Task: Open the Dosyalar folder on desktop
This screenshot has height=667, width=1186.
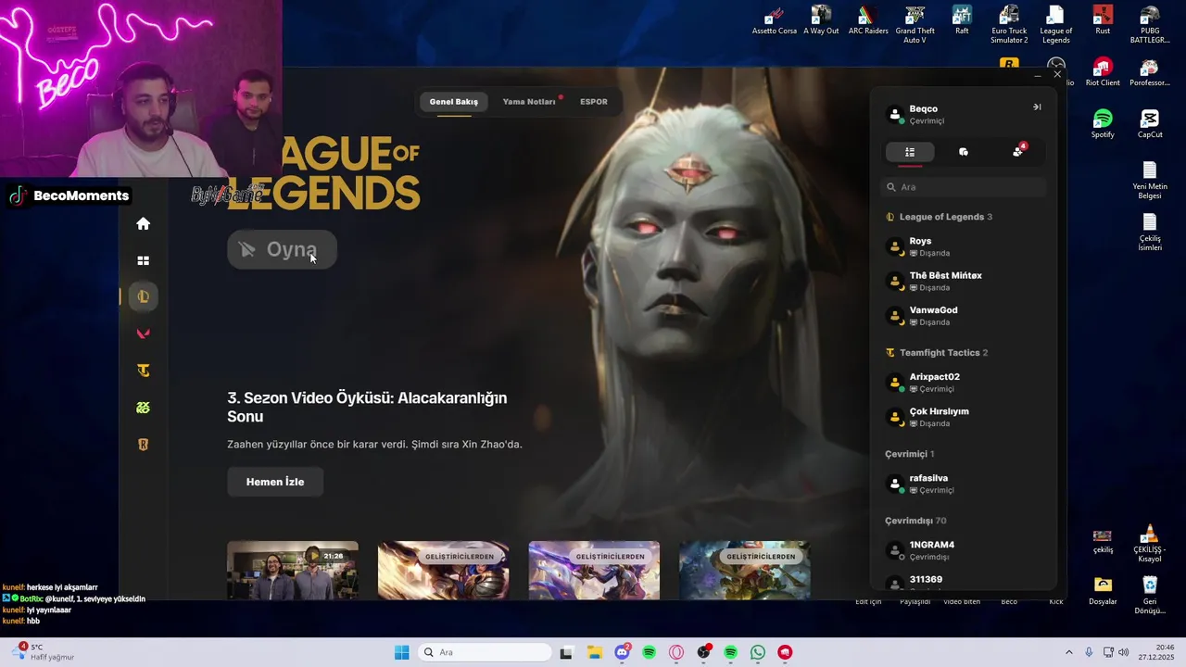Action: [1103, 591]
